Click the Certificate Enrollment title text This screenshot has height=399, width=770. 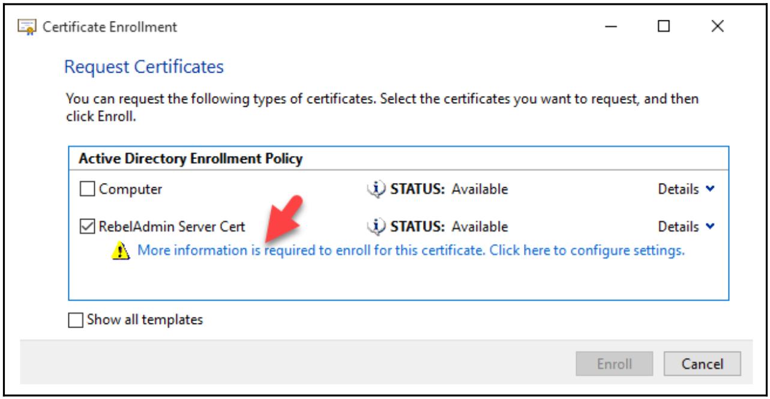coord(110,27)
